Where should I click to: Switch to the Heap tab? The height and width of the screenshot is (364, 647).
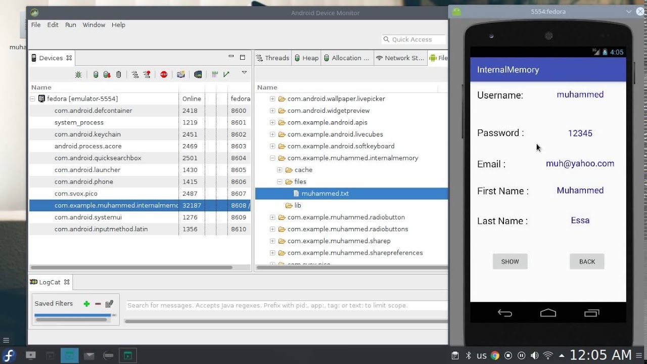tap(306, 58)
